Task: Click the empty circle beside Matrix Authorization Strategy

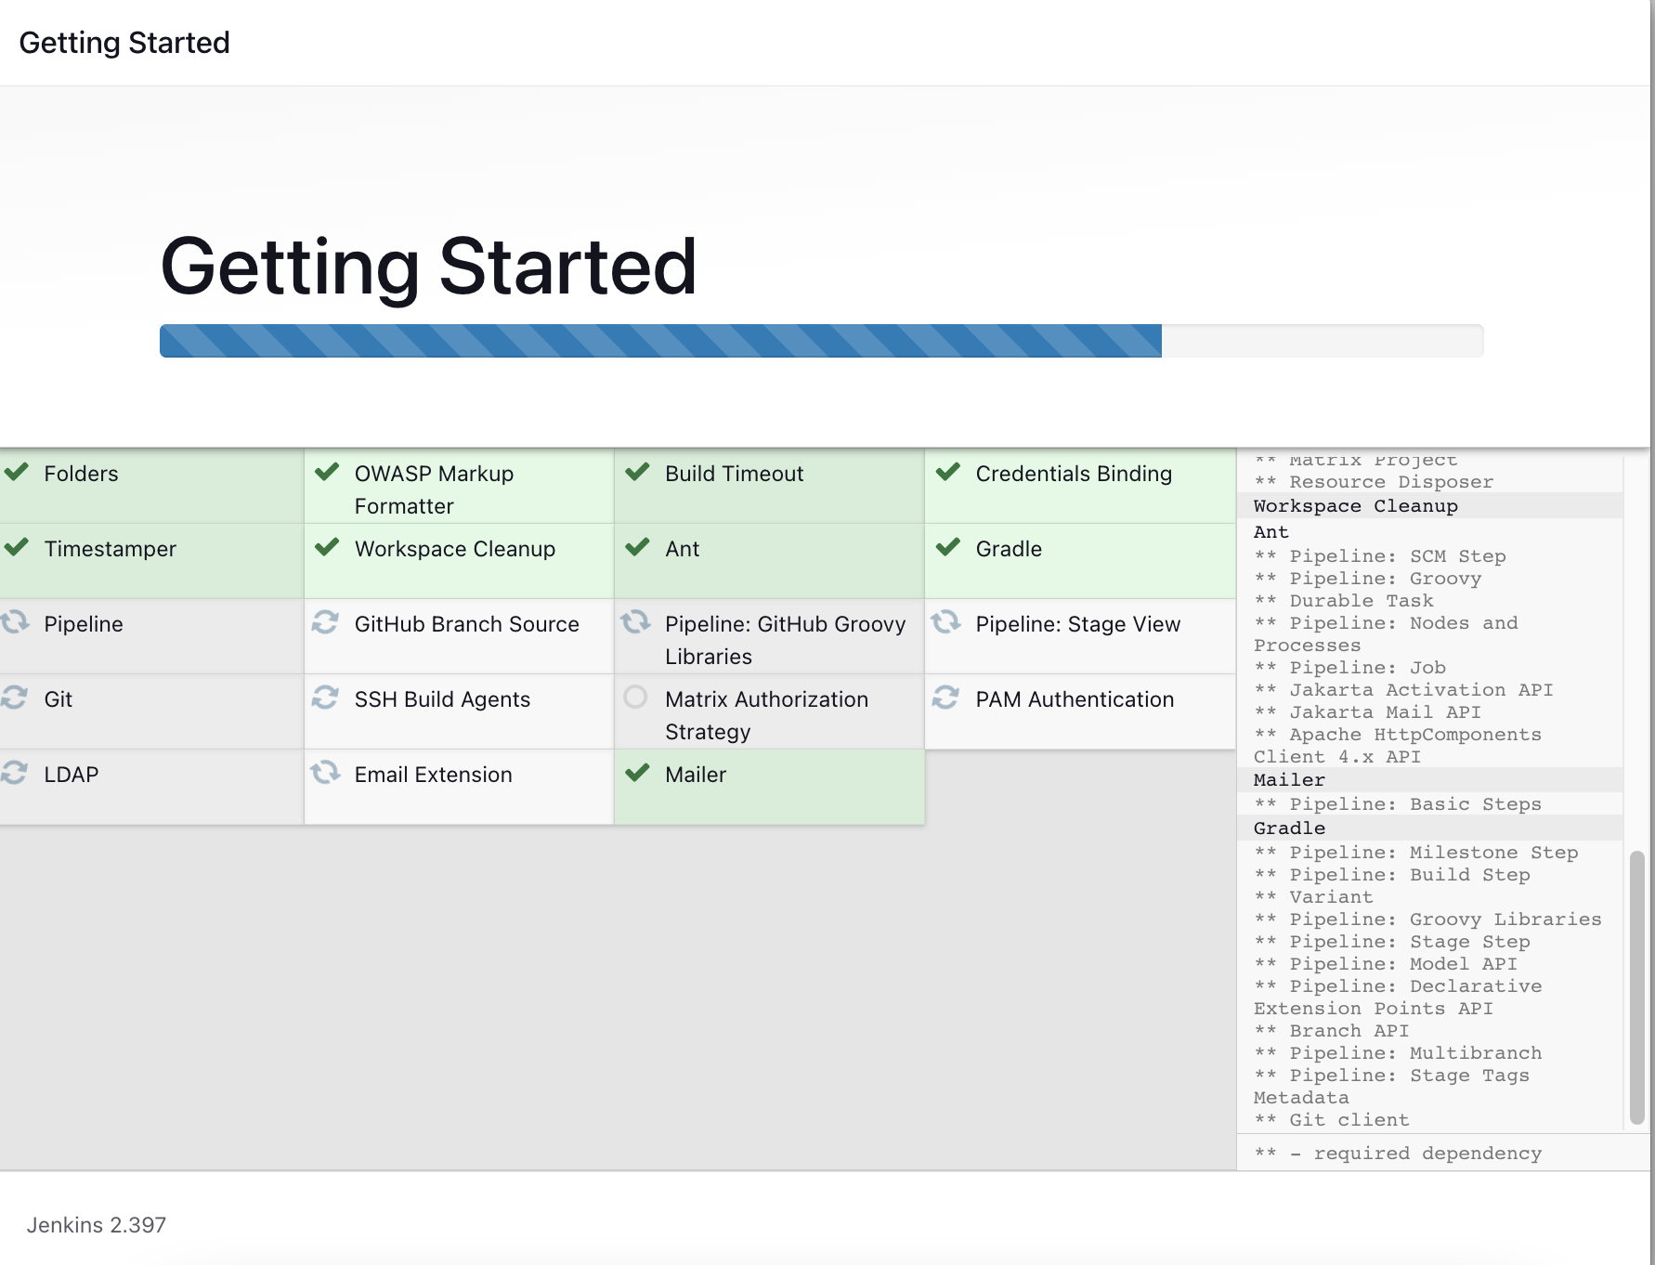Action: [x=635, y=697]
